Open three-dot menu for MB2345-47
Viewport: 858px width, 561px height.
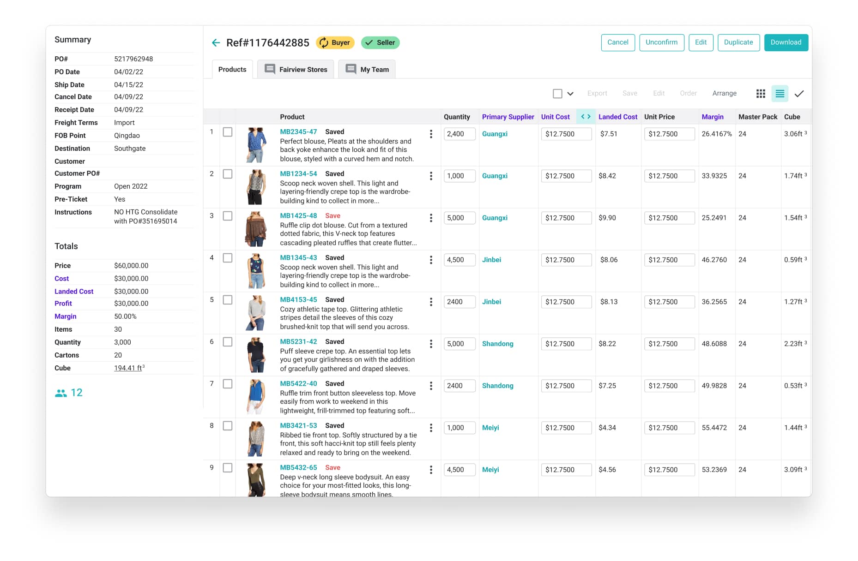pyautogui.click(x=431, y=134)
